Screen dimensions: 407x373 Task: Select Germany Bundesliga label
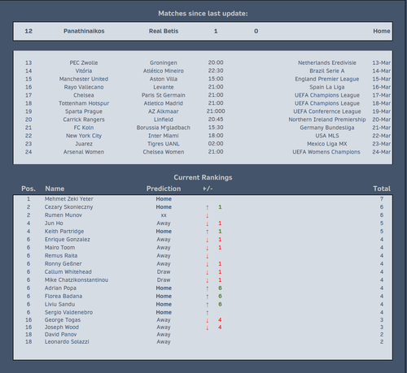tap(327, 128)
